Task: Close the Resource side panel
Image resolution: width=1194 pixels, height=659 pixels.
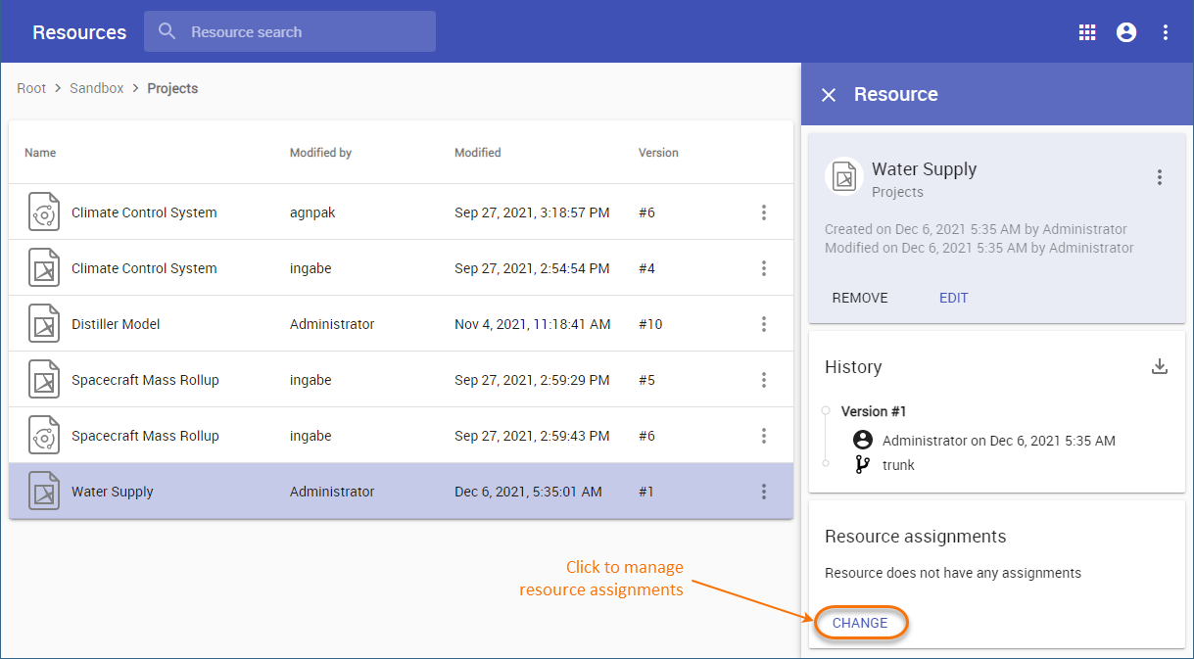Action: click(x=829, y=95)
